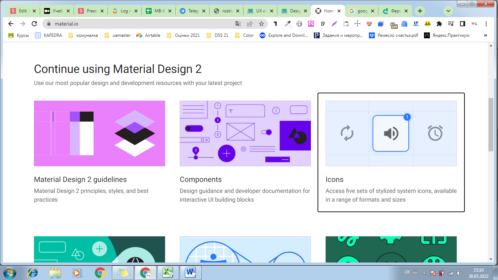The height and width of the screenshot is (280, 498).
Task: Open the 'DSS 21' bookmark folder
Action: pyautogui.click(x=217, y=35)
